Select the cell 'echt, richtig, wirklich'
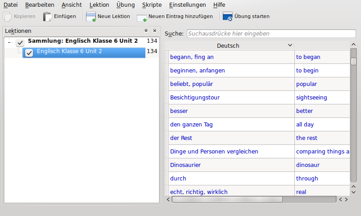This screenshot has width=361, height=216. coord(231,191)
